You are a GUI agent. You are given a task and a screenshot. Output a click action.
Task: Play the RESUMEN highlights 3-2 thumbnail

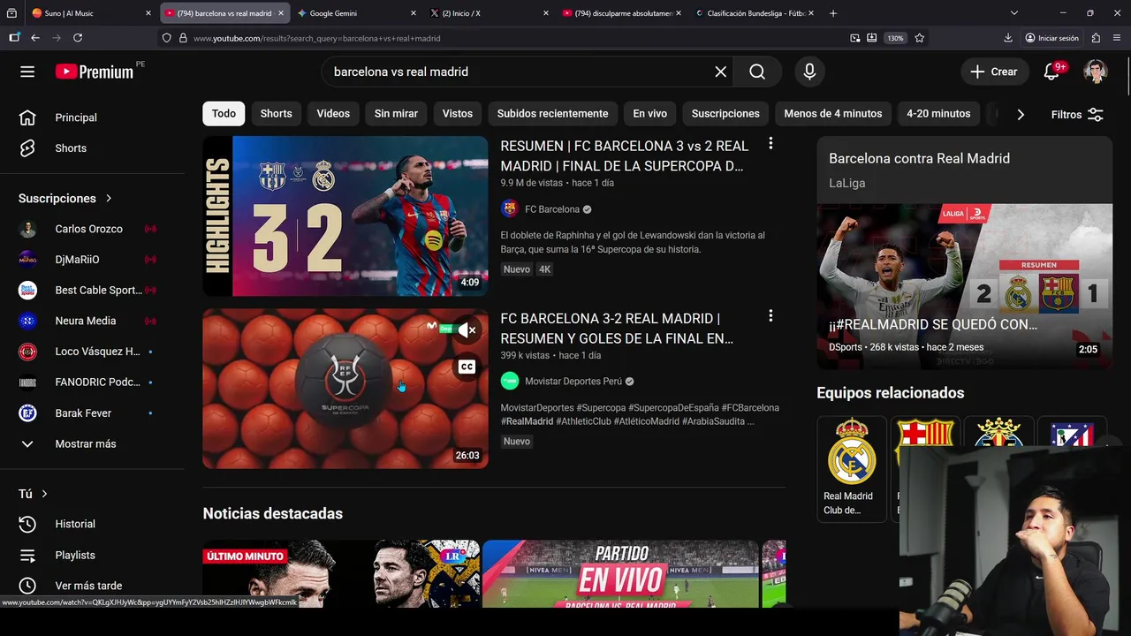click(x=345, y=216)
